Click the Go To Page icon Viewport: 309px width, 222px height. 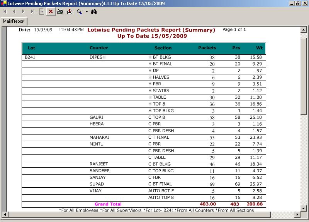pos(42,12)
